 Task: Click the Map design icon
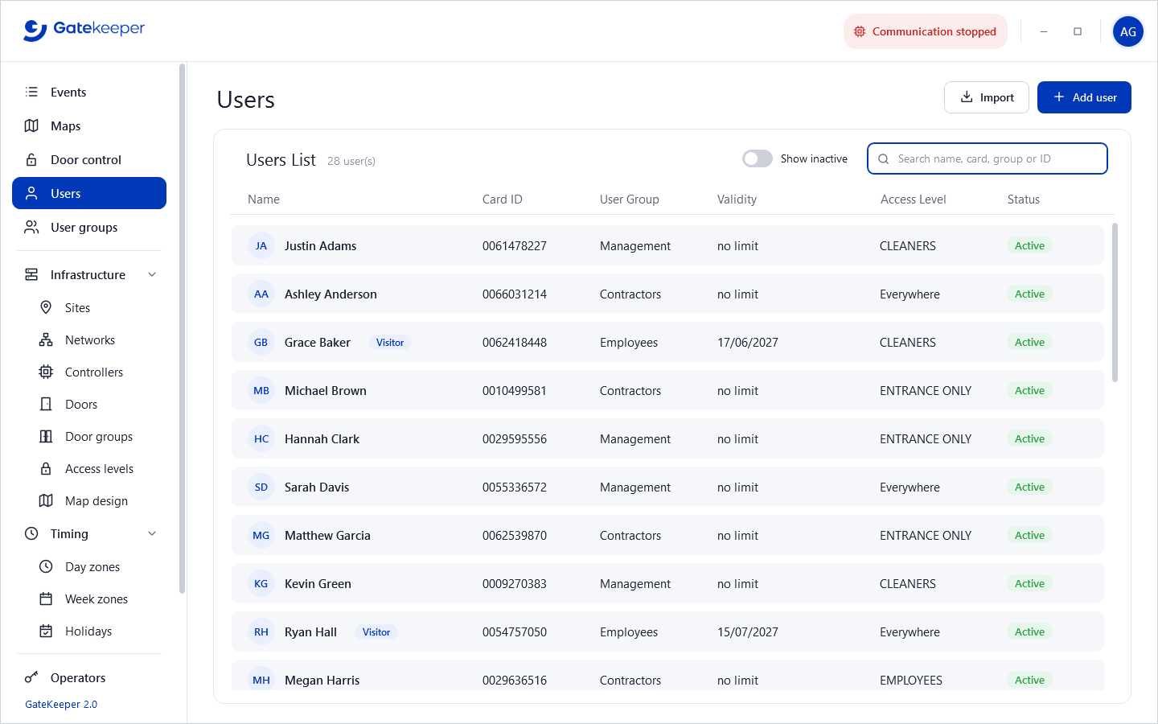click(46, 500)
